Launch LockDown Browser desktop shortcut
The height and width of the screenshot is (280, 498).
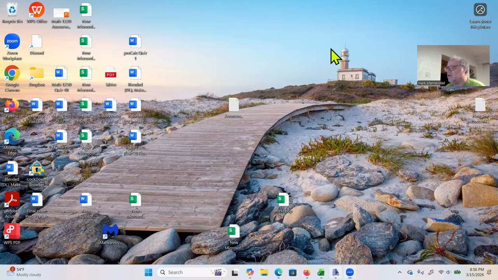(37, 174)
